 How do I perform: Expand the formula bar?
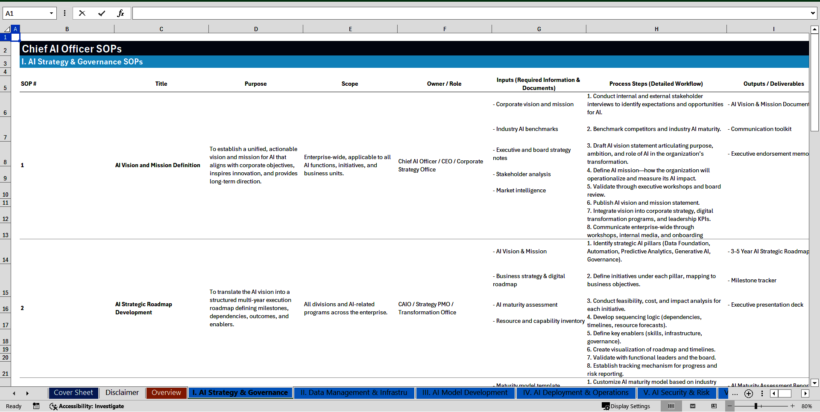pyautogui.click(x=812, y=13)
